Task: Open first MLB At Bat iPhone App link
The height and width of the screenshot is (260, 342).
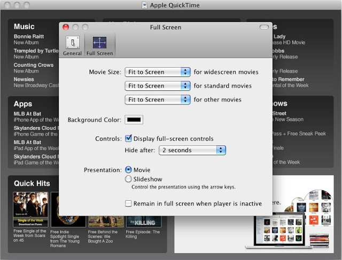Action: point(36,117)
